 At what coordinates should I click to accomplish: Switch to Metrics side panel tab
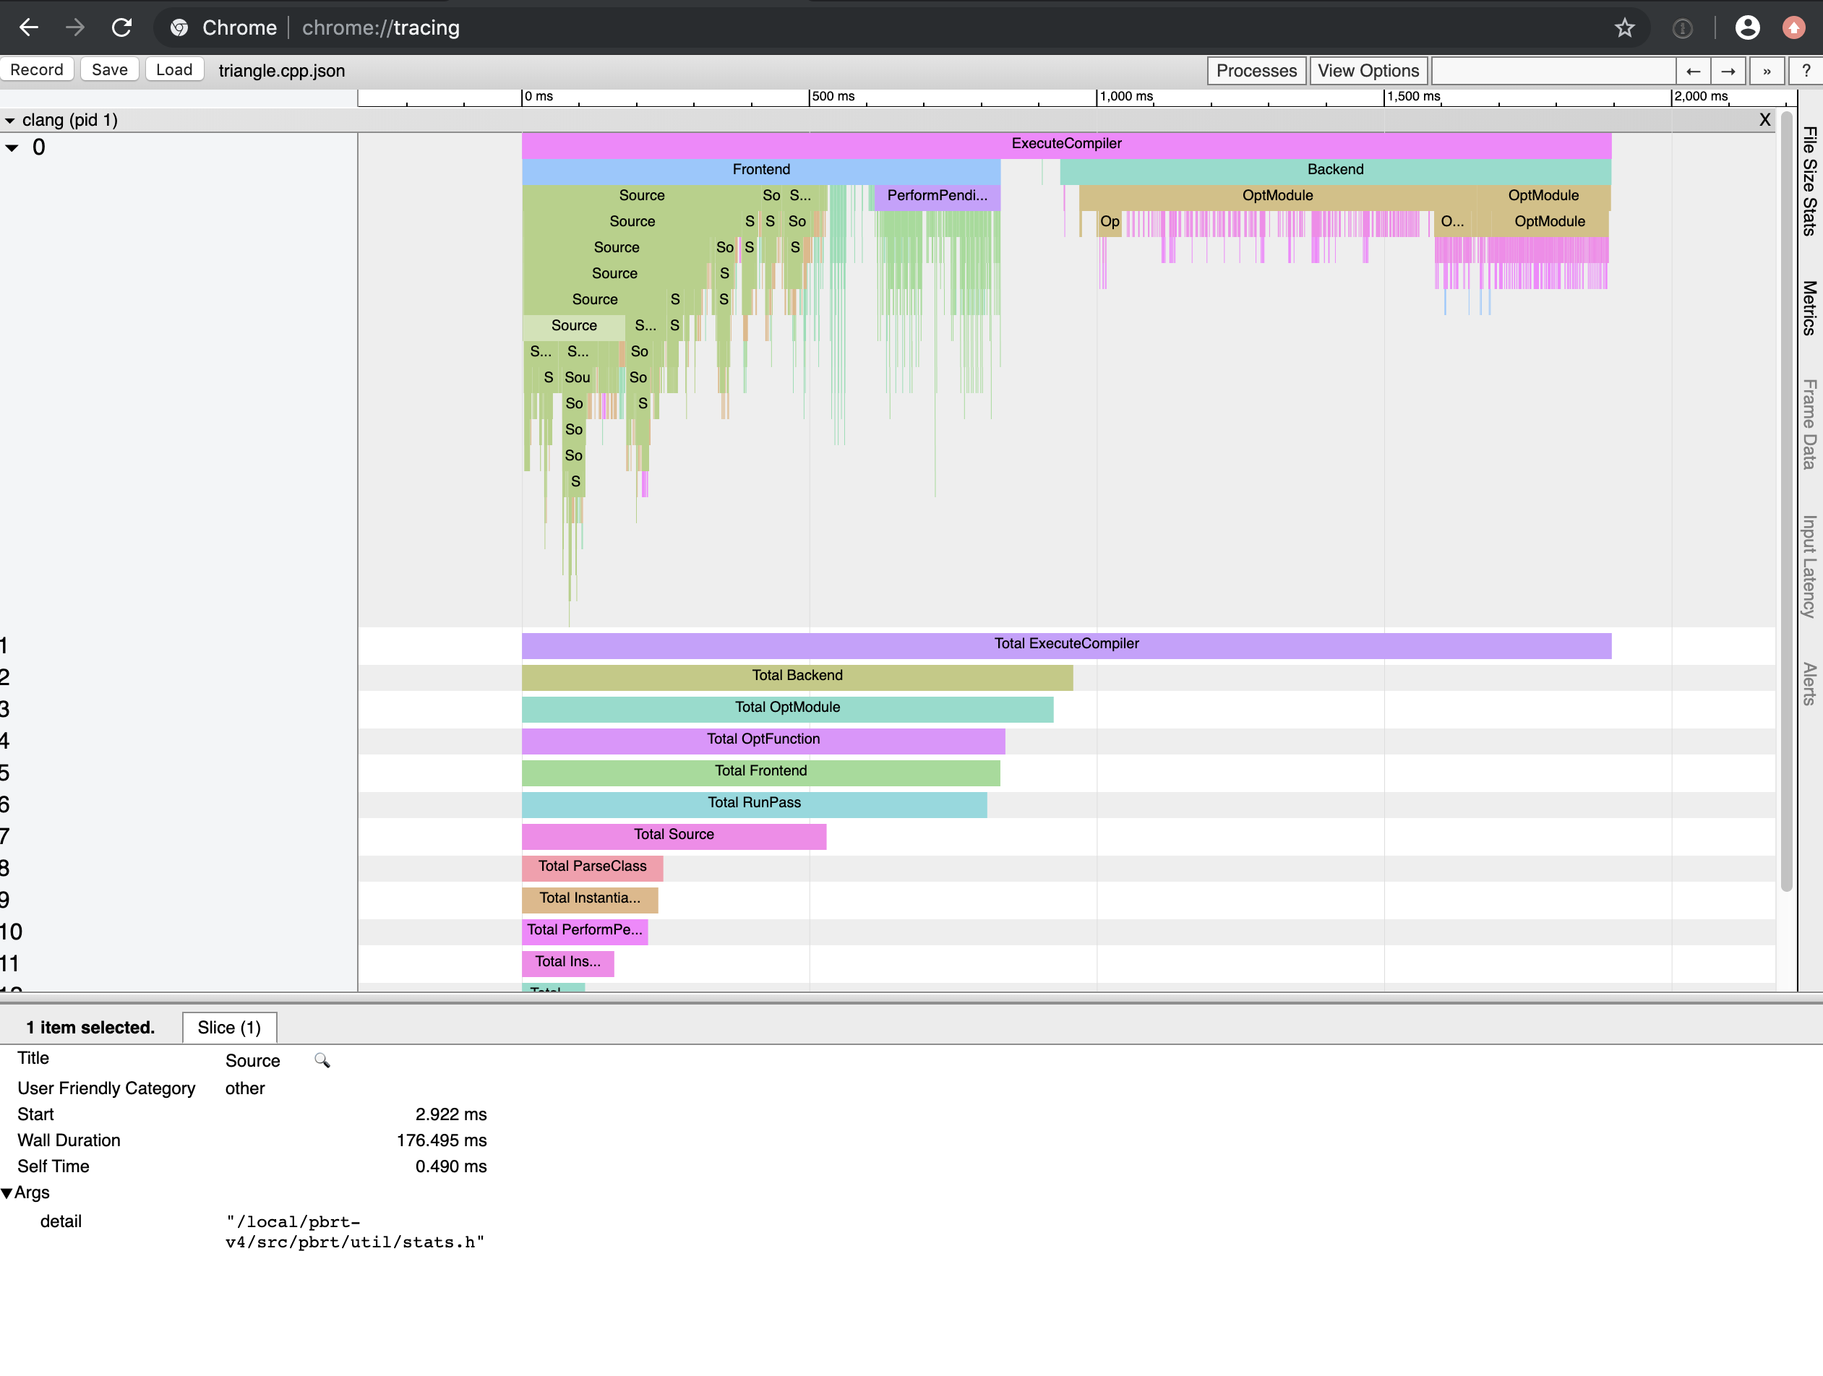(1810, 308)
